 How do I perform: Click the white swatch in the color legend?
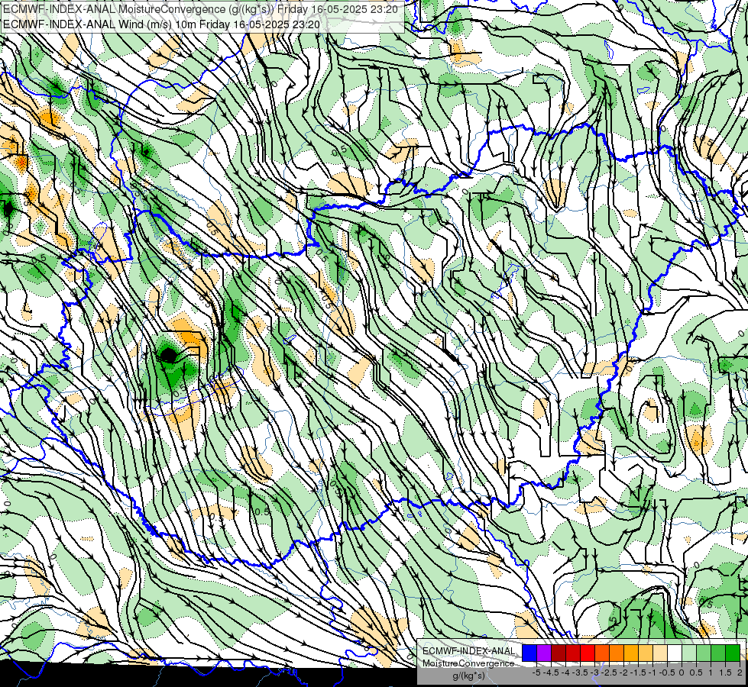click(x=675, y=653)
